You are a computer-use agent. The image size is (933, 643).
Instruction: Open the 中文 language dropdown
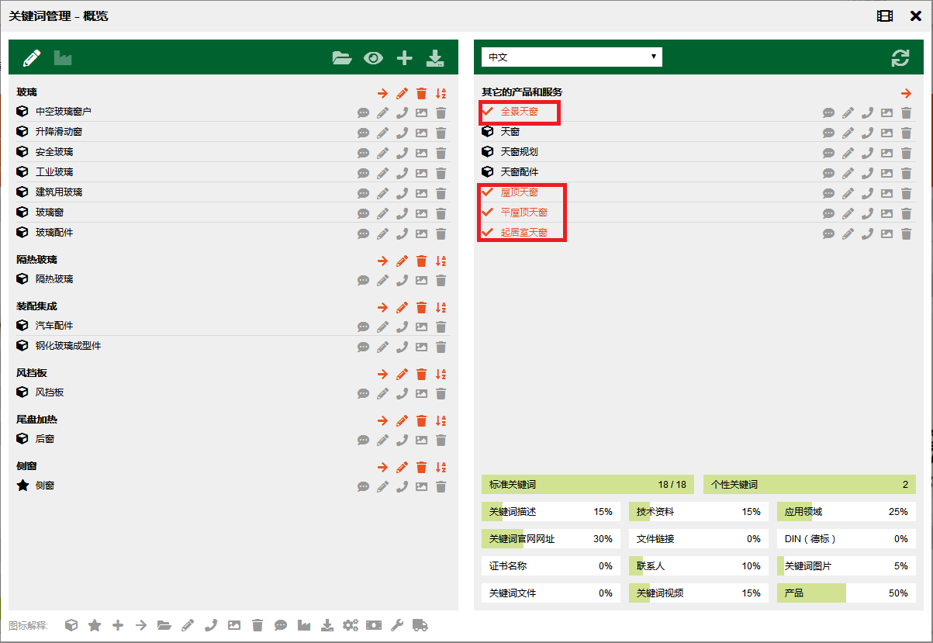coord(572,57)
